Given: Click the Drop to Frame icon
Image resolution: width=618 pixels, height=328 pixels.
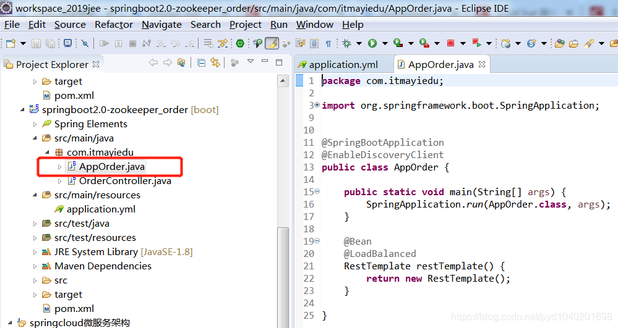Looking at the screenshot, I should coord(208,43).
